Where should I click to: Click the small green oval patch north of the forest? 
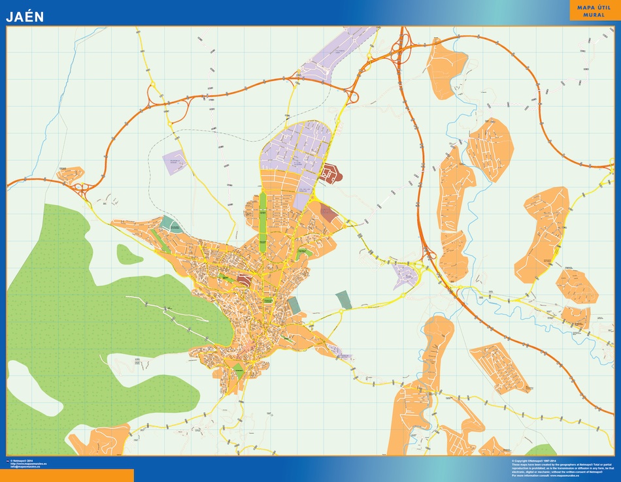(x=129, y=253)
